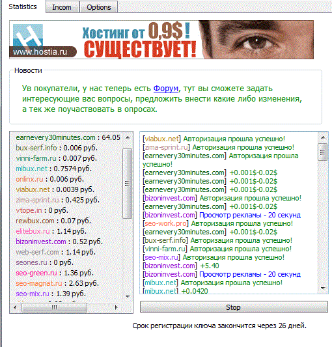Select the seo-green.ru : 1.36 руб. row
Image resolution: width=332 pixels, height=347 pixels.
pyautogui.click(x=55, y=273)
